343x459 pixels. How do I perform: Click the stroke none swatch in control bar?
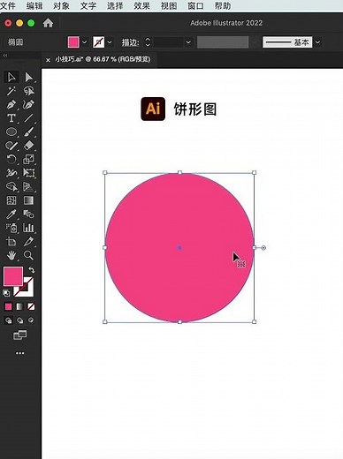pyautogui.click(x=99, y=42)
